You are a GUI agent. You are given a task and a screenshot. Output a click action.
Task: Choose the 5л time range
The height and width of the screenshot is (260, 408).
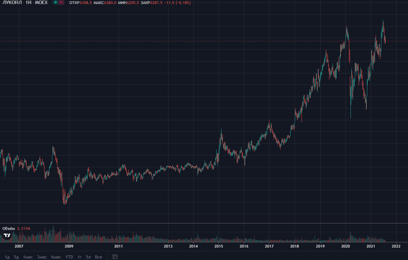pyautogui.click(x=88, y=257)
